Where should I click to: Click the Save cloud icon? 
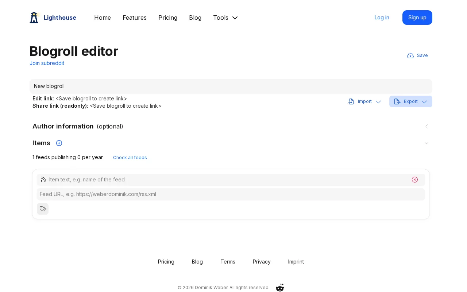(x=410, y=55)
